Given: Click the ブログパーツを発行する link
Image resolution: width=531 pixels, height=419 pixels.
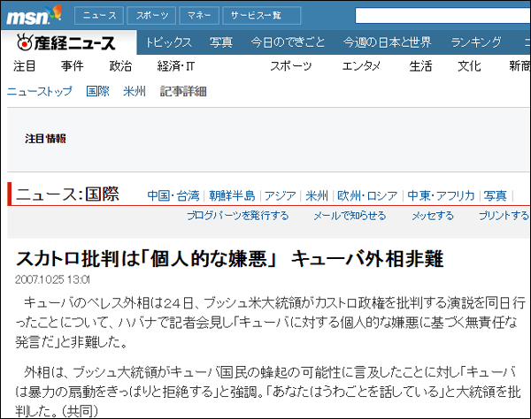Looking at the screenshot, I should tap(237, 216).
